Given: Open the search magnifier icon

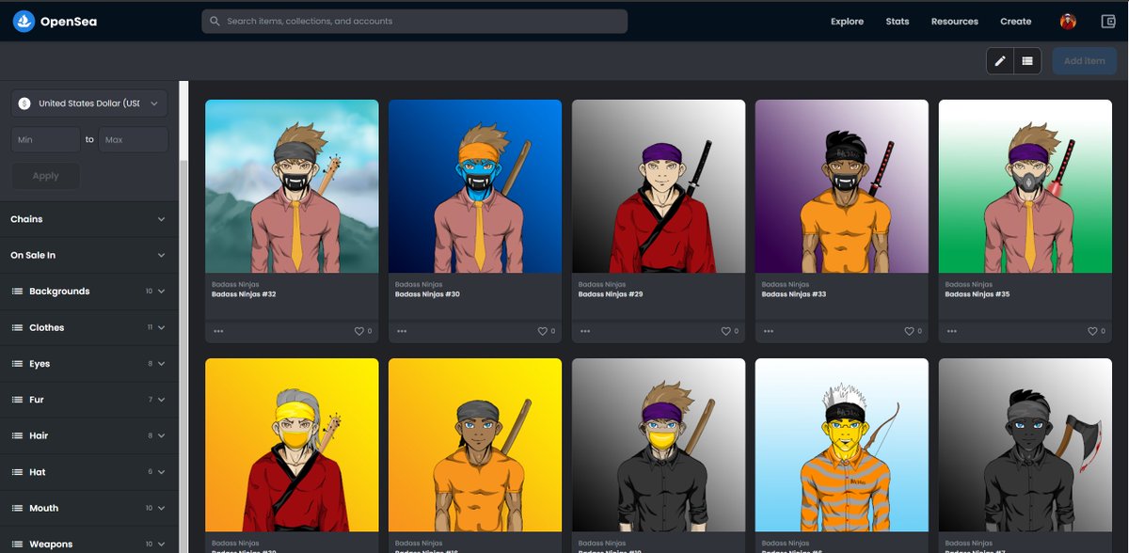Looking at the screenshot, I should coord(215,20).
